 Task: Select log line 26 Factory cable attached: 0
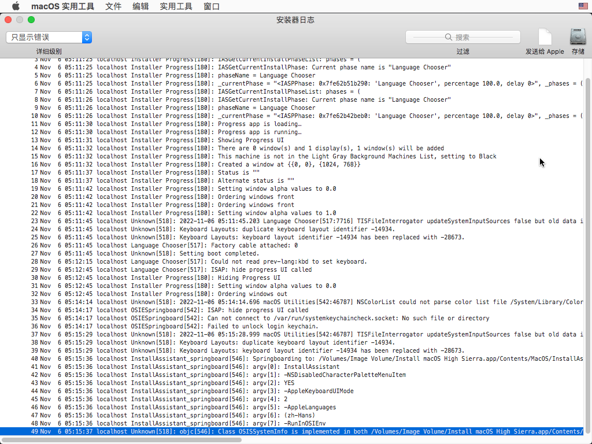[x=291, y=245]
